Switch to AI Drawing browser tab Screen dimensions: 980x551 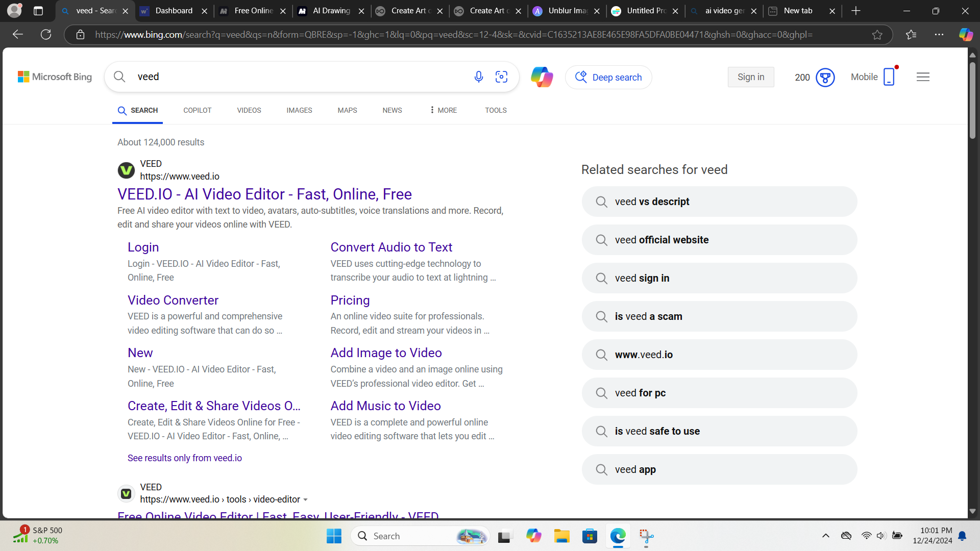pos(331,11)
